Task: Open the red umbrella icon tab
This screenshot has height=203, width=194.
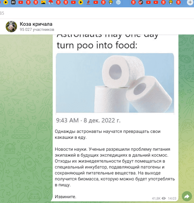Action: (51, 2)
